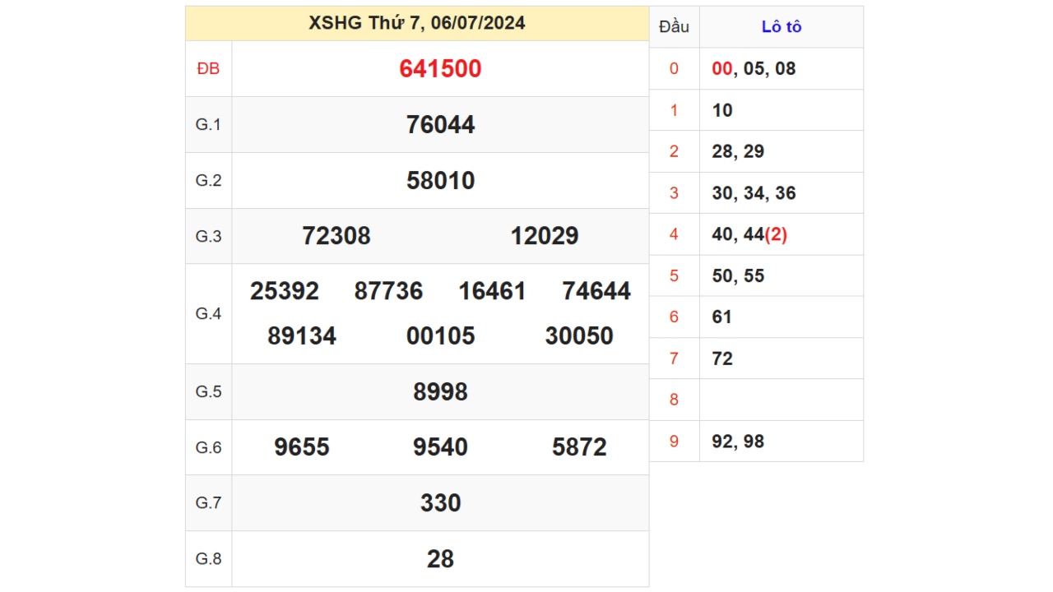Click head digit 5 cell
This screenshot has height=592, width=1053.
pos(674,276)
